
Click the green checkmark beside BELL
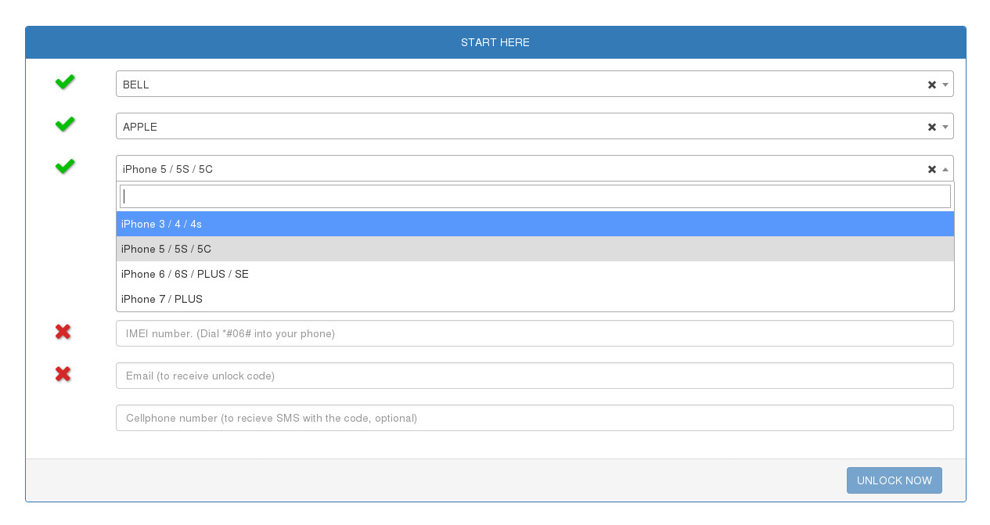point(65,81)
